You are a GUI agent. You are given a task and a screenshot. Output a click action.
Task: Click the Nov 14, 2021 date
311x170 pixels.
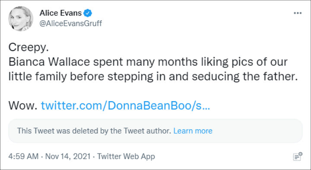(68, 157)
